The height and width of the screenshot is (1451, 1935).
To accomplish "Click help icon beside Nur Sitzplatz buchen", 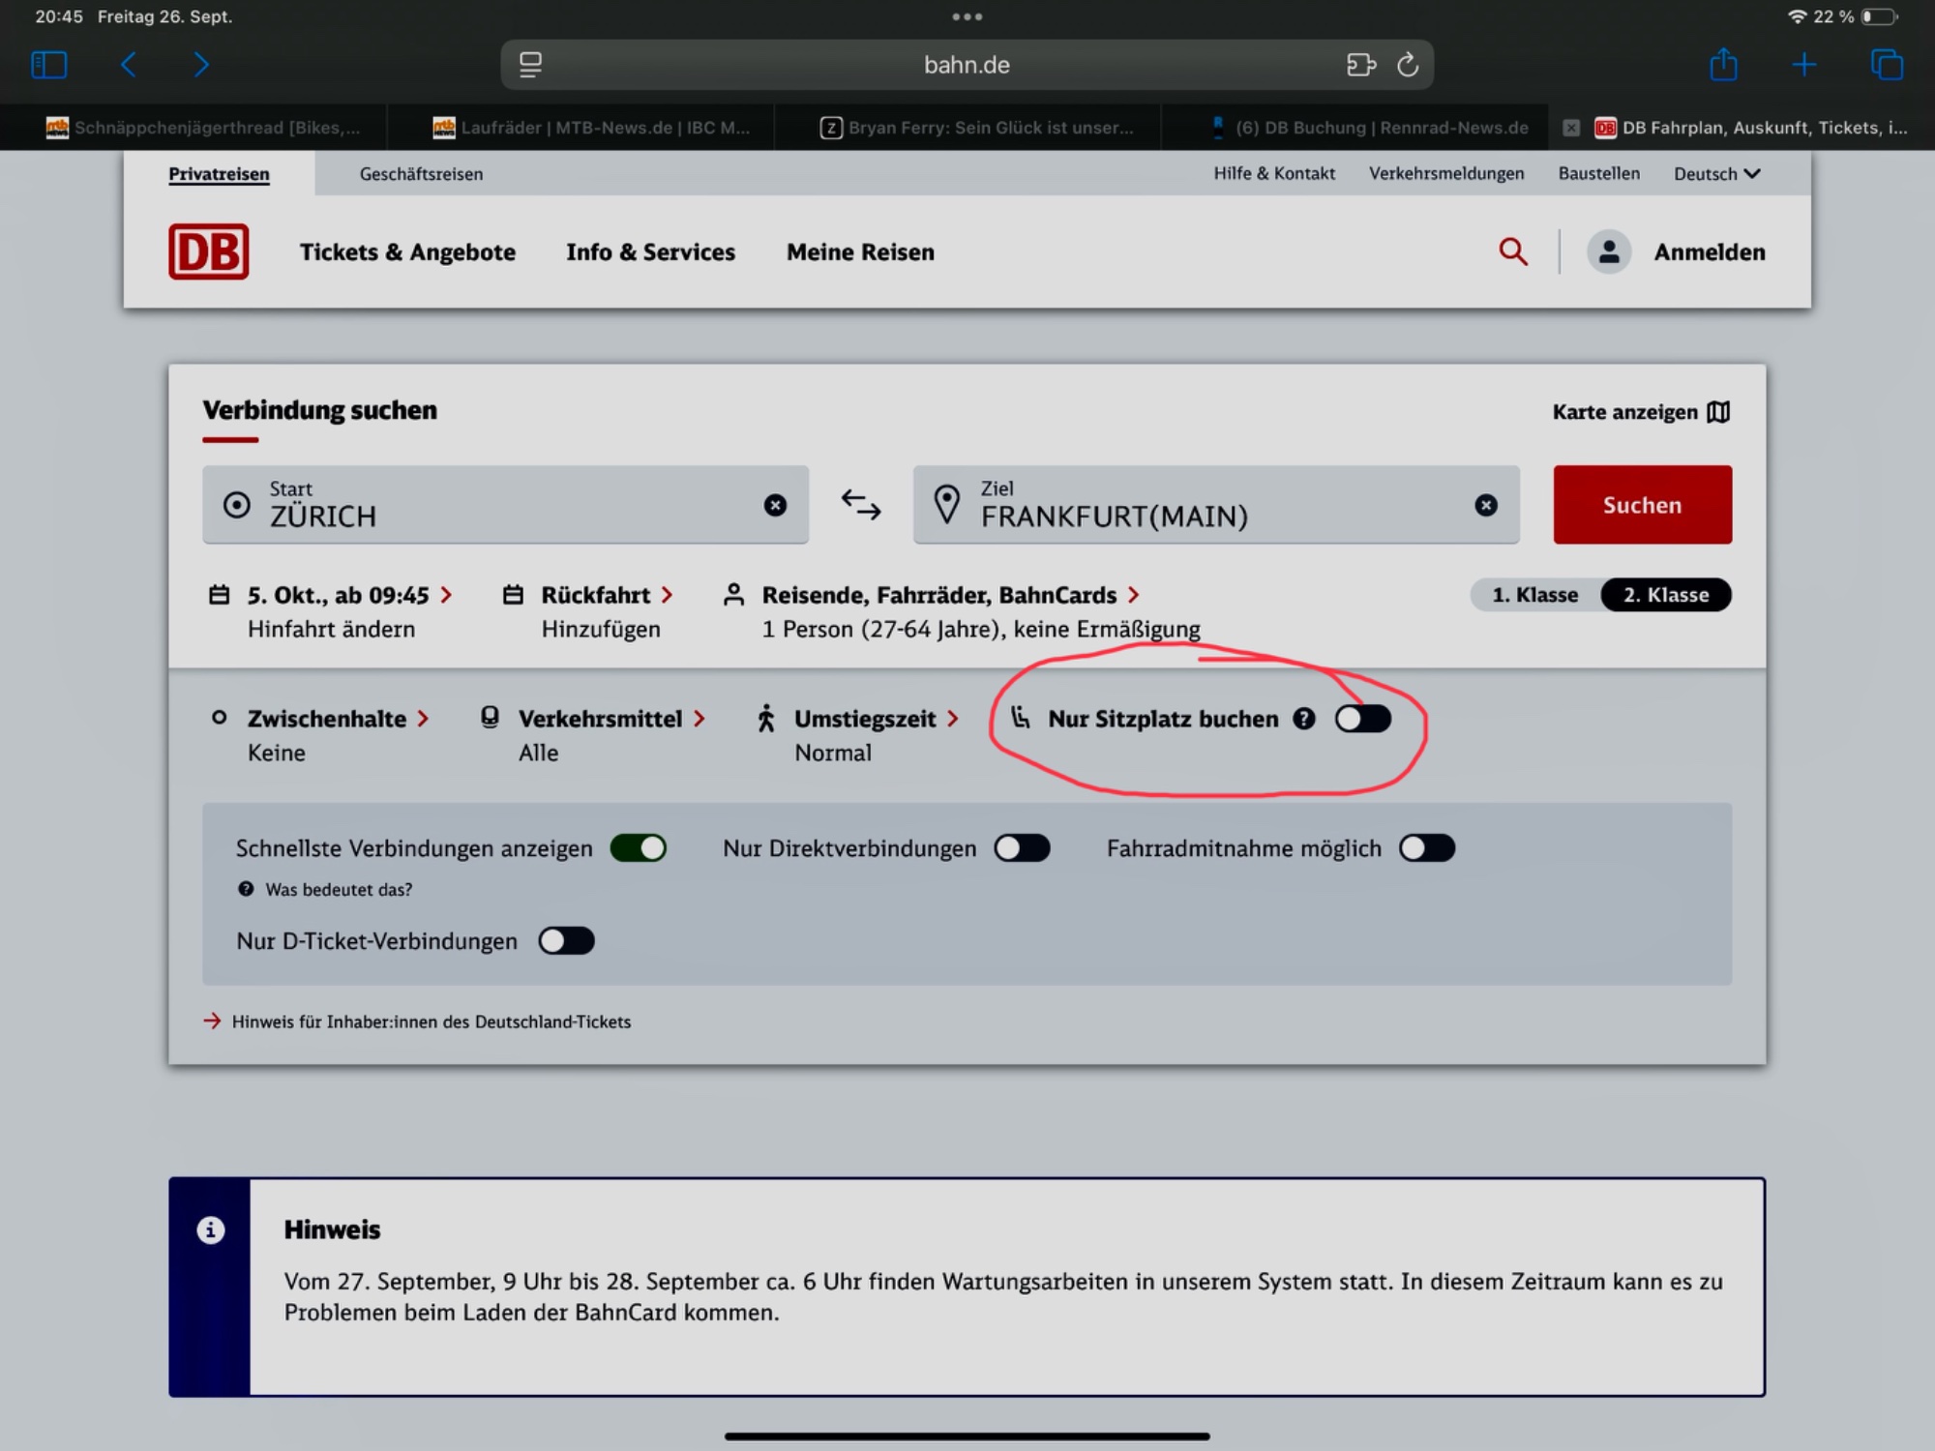I will pyautogui.click(x=1304, y=719).
